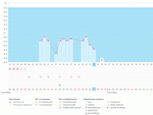Screen dimensions: 153x115
Task: Click the temperature point on cycle day 10
Action: point(44,37)
